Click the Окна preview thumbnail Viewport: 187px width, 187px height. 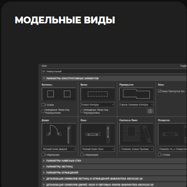coord(98,134)
